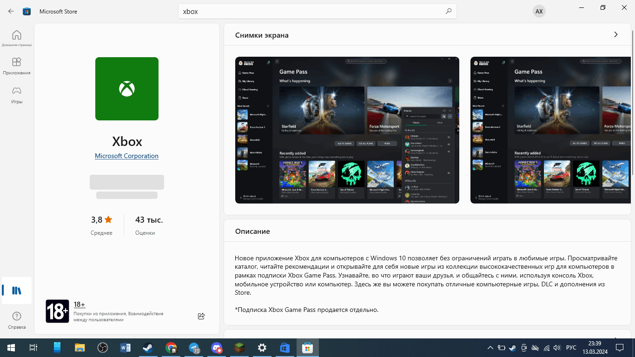Click the РУС language indicator
This screenshot has width=635, height=357.
point(571,348)
